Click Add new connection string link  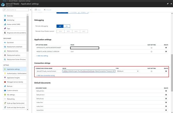tap(46, 75)
